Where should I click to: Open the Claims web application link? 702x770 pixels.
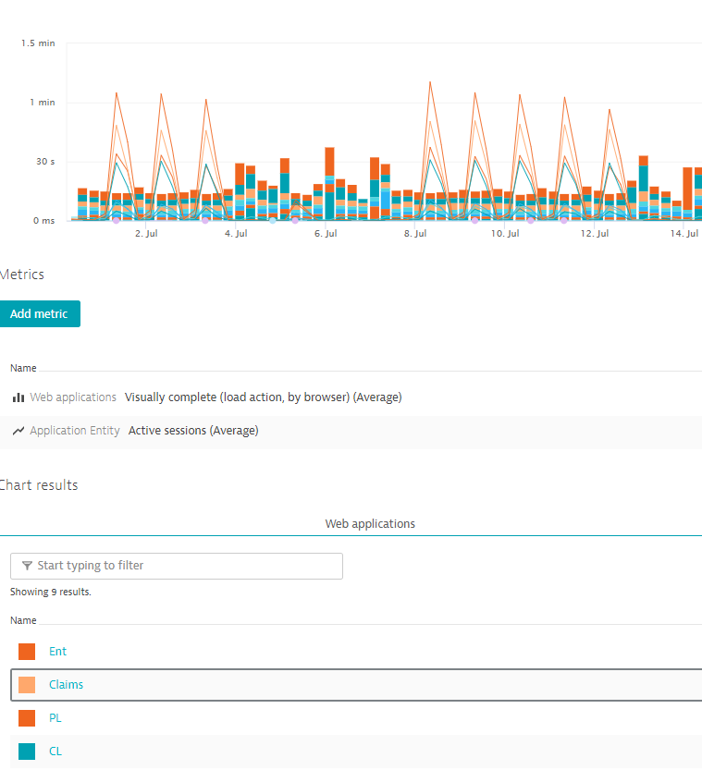tap(66, 685)
